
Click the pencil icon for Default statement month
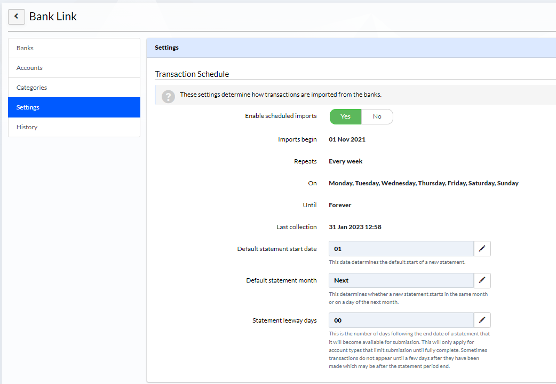pos(482,280)
